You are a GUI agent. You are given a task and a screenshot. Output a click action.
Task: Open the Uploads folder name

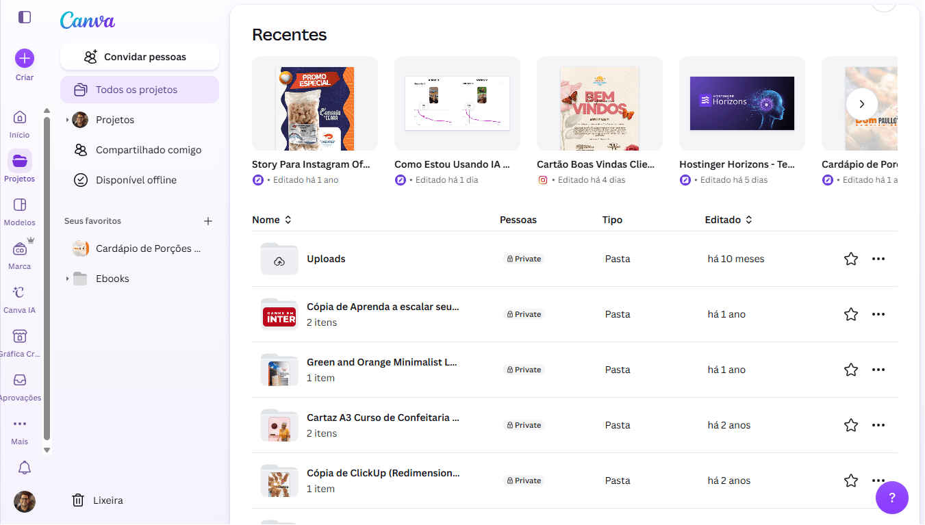(326, 259)
